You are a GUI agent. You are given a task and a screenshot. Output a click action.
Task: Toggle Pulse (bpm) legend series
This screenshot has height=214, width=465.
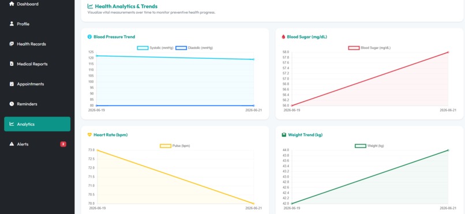[175, 145]
